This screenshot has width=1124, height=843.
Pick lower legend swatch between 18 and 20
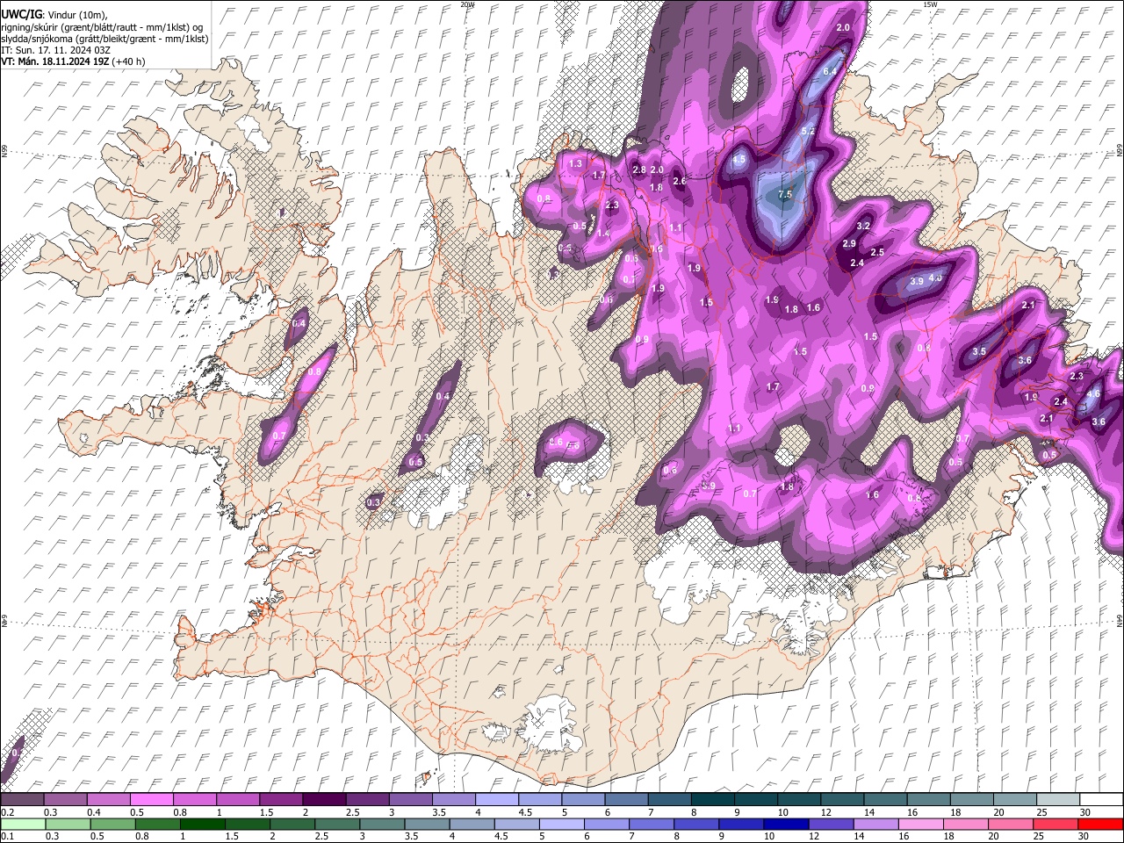click(966, 824)
